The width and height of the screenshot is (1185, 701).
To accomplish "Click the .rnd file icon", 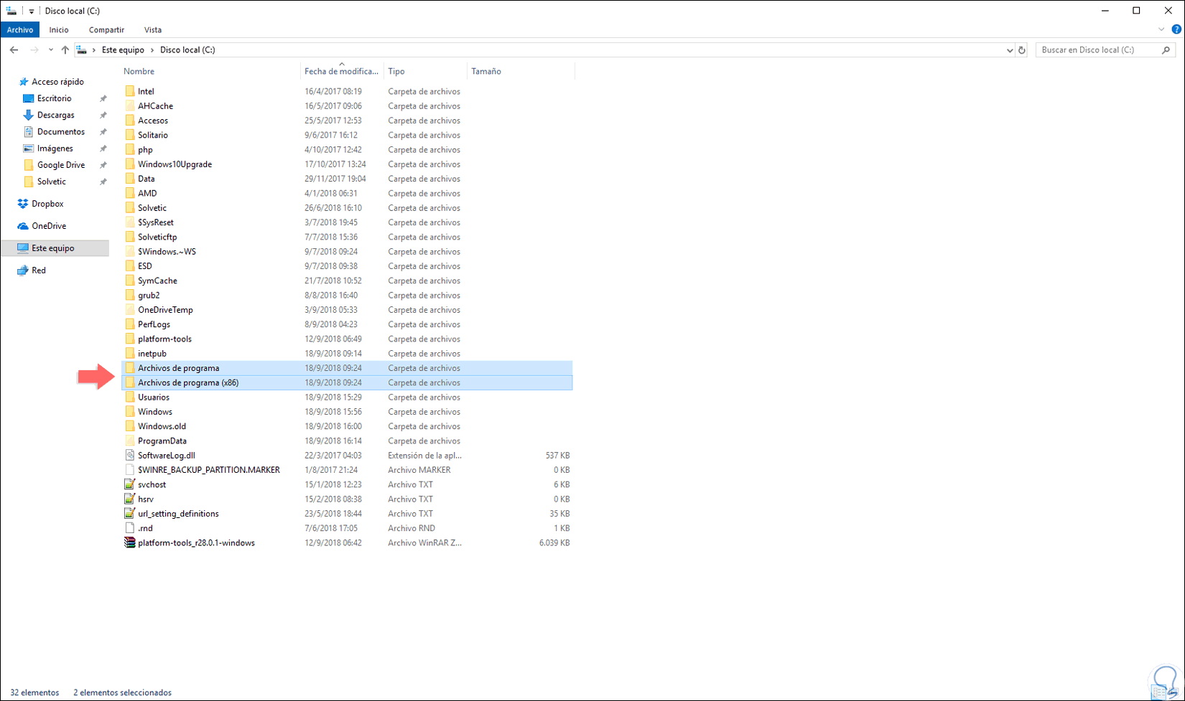I will [x=129, y=528].
